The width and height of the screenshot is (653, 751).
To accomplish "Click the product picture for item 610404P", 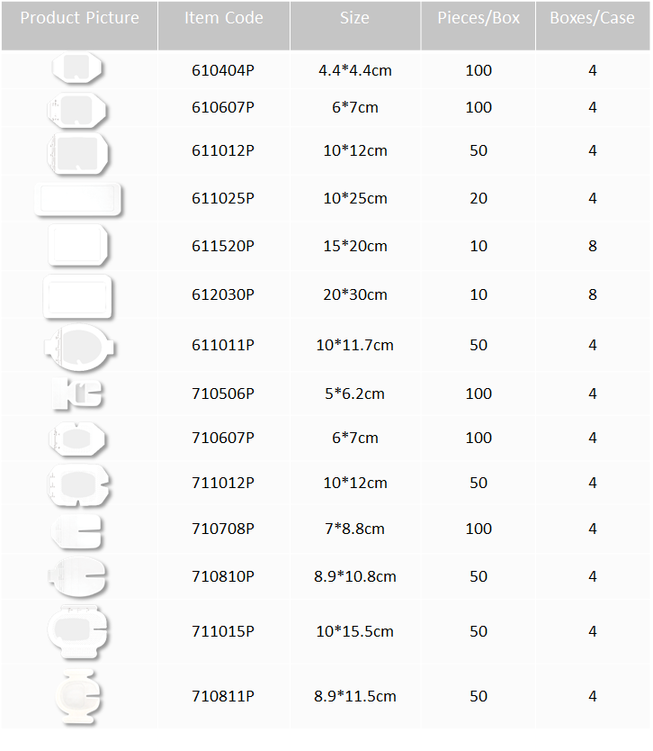I will point(77,68).
